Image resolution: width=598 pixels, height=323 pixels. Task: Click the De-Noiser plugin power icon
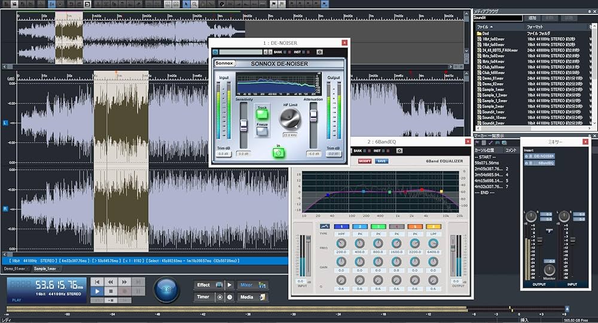pos(215,52)
